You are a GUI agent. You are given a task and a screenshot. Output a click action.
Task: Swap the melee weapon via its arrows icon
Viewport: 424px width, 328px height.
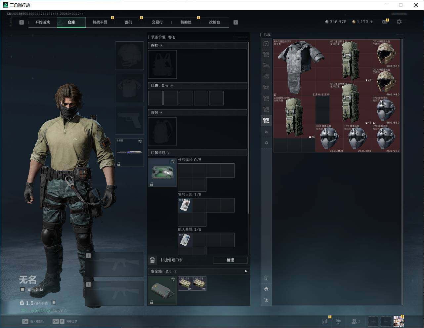[x=140, y=142]
